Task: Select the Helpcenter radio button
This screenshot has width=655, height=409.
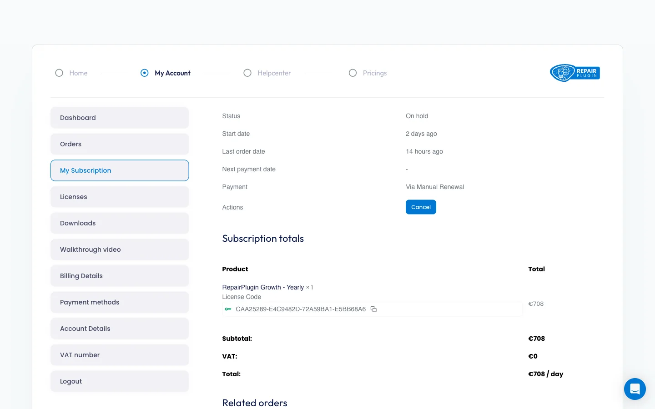Action: coord(247,73)
